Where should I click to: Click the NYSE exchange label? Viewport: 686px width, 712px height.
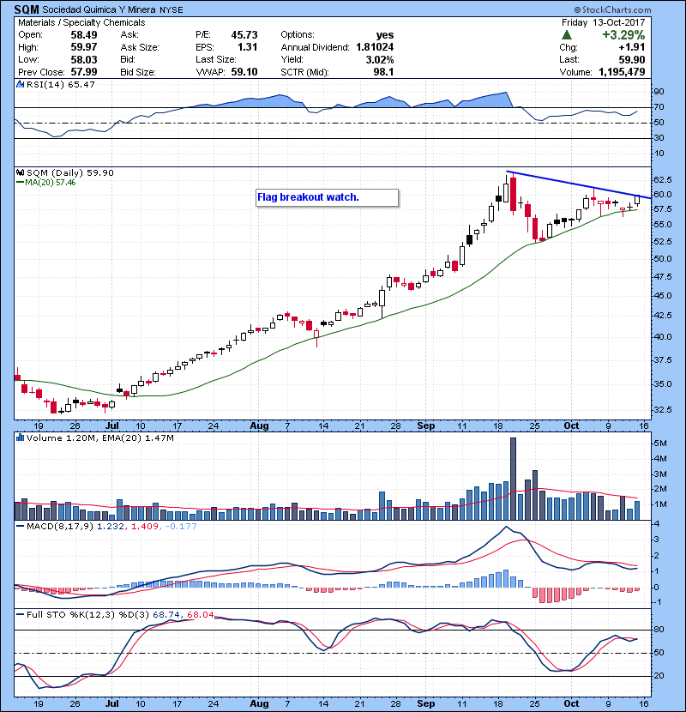point(171,10)
